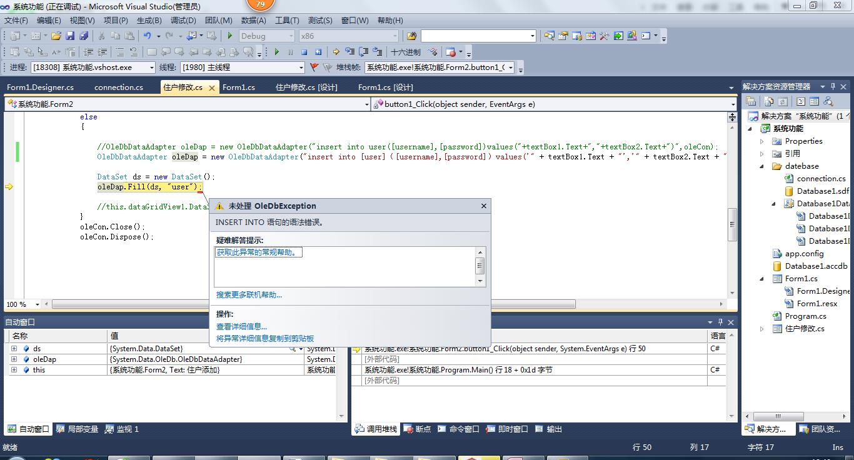This screenshot has height=460, width=854.
Task: Switch to the 局部变量 (Locals) tab
Action: [x=77, y=429]
